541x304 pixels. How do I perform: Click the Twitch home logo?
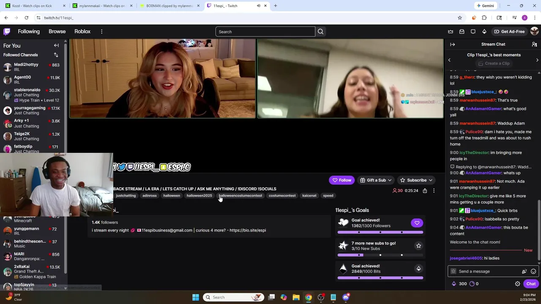point(7,32)
